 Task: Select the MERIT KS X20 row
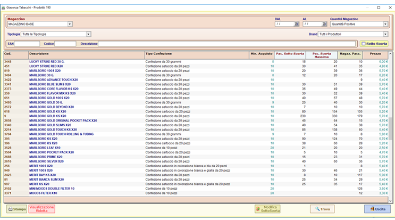196,184
